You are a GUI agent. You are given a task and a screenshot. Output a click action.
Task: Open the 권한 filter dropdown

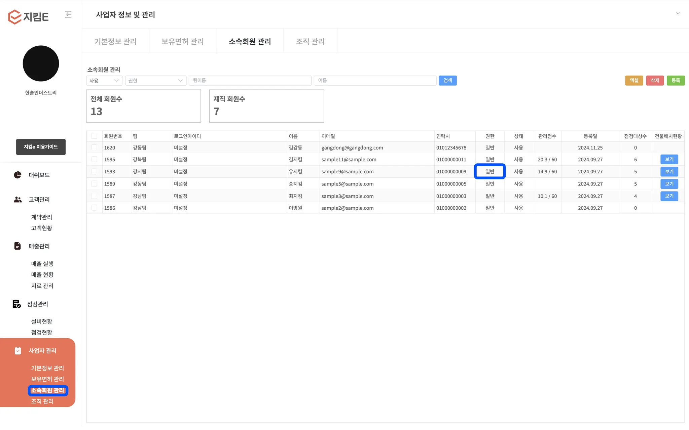pos(155,81)
